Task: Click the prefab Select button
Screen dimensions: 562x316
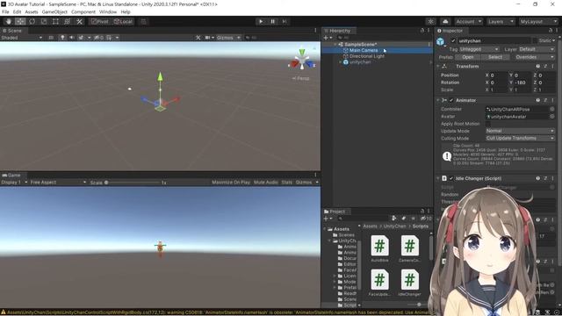Action: [x=495, y=57]
